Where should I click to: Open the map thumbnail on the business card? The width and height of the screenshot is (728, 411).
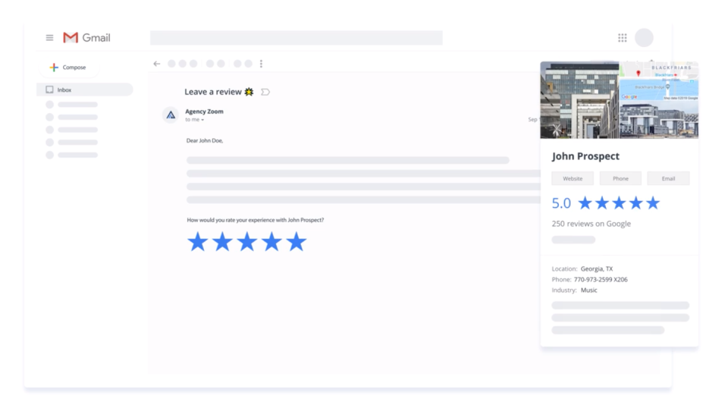659,81
